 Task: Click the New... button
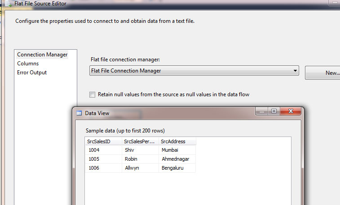(323, 73)
